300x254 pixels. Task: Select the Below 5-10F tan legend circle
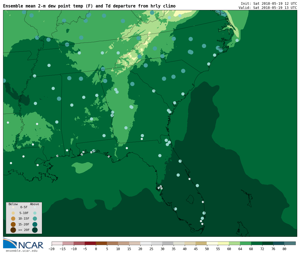point(13,213)
